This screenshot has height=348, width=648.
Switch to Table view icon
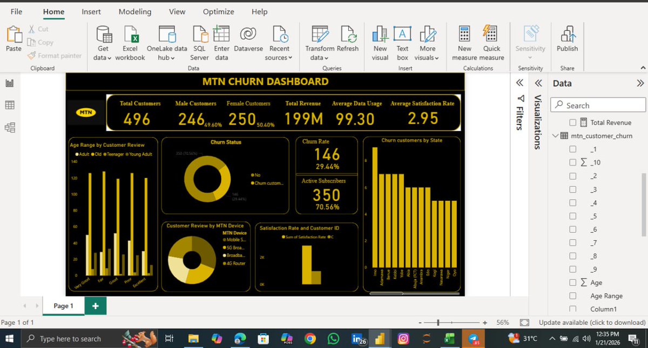[10, 105]
